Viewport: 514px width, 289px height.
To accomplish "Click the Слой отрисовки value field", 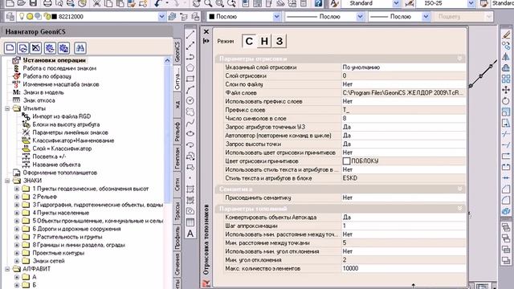I will pyautogui.click(x=403, y=75).
